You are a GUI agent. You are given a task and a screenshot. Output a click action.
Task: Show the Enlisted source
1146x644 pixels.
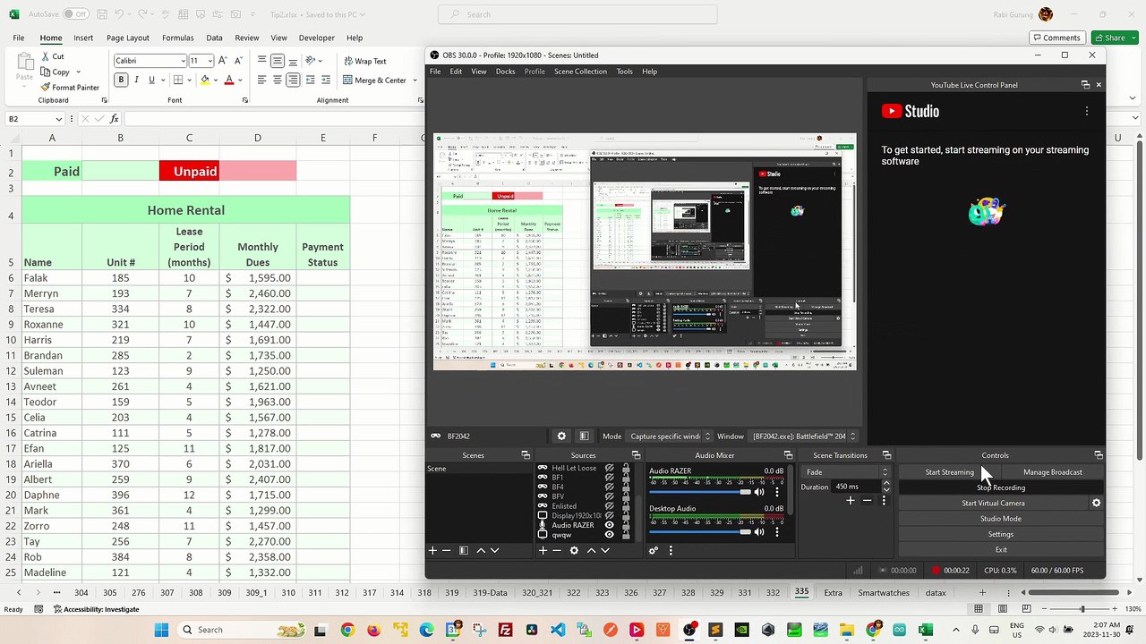click(x=610, y=506)
